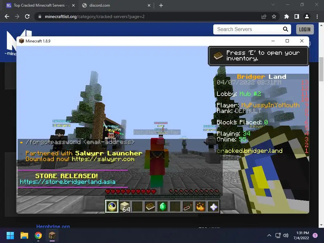Click the Minecraft icon in the taskbar

point(52,235)
